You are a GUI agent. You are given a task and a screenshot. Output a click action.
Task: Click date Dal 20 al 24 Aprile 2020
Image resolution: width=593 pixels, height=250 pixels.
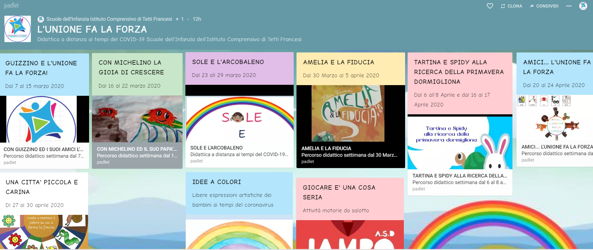coord(554,85)
